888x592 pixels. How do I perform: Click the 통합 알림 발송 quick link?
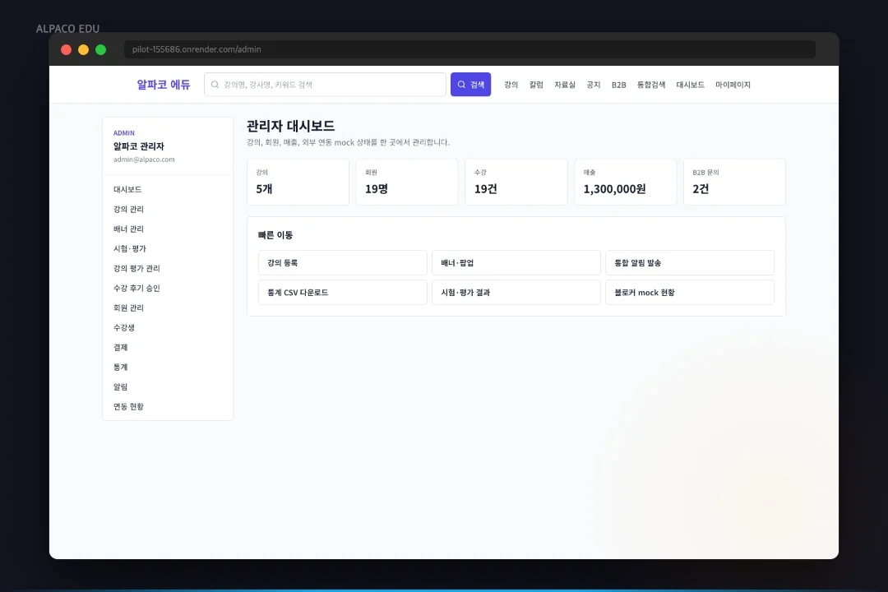pos(689,263)
